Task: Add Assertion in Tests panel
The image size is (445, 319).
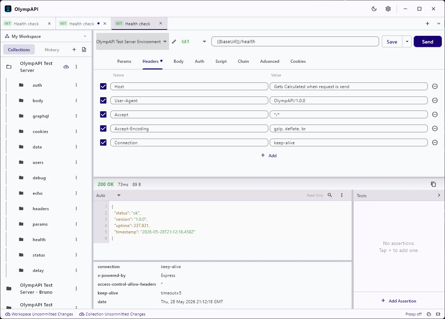Action: 399,301
